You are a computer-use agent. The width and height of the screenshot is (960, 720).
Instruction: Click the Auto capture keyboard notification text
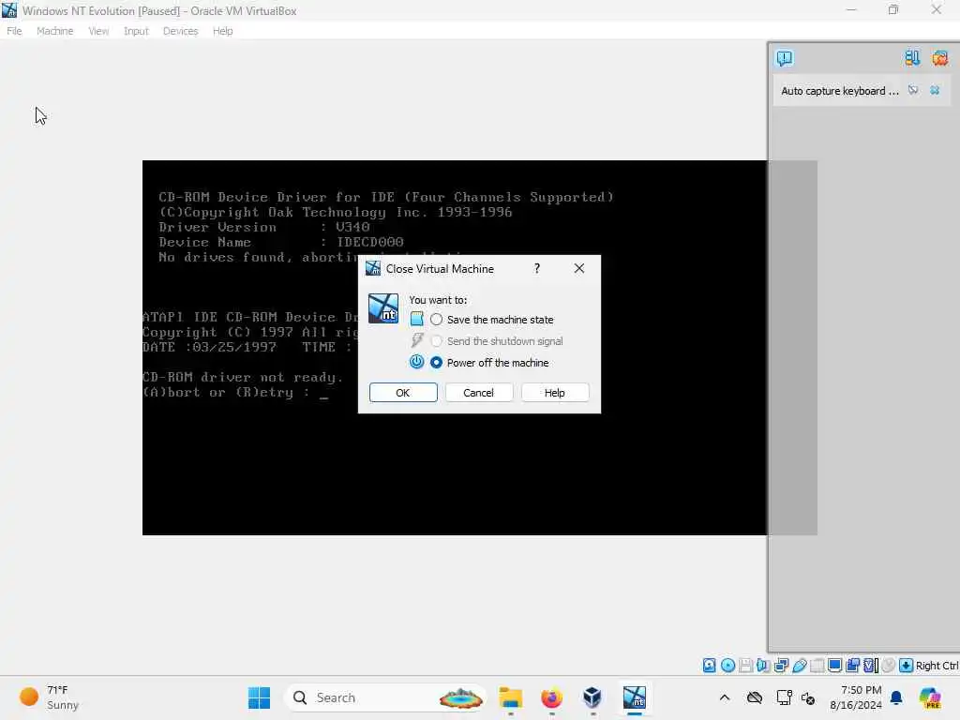pyautogui.click(x=839, y=91)
